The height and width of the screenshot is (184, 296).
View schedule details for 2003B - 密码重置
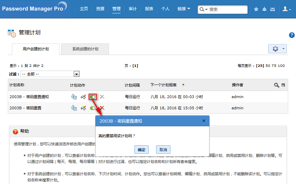pos(74,108)
